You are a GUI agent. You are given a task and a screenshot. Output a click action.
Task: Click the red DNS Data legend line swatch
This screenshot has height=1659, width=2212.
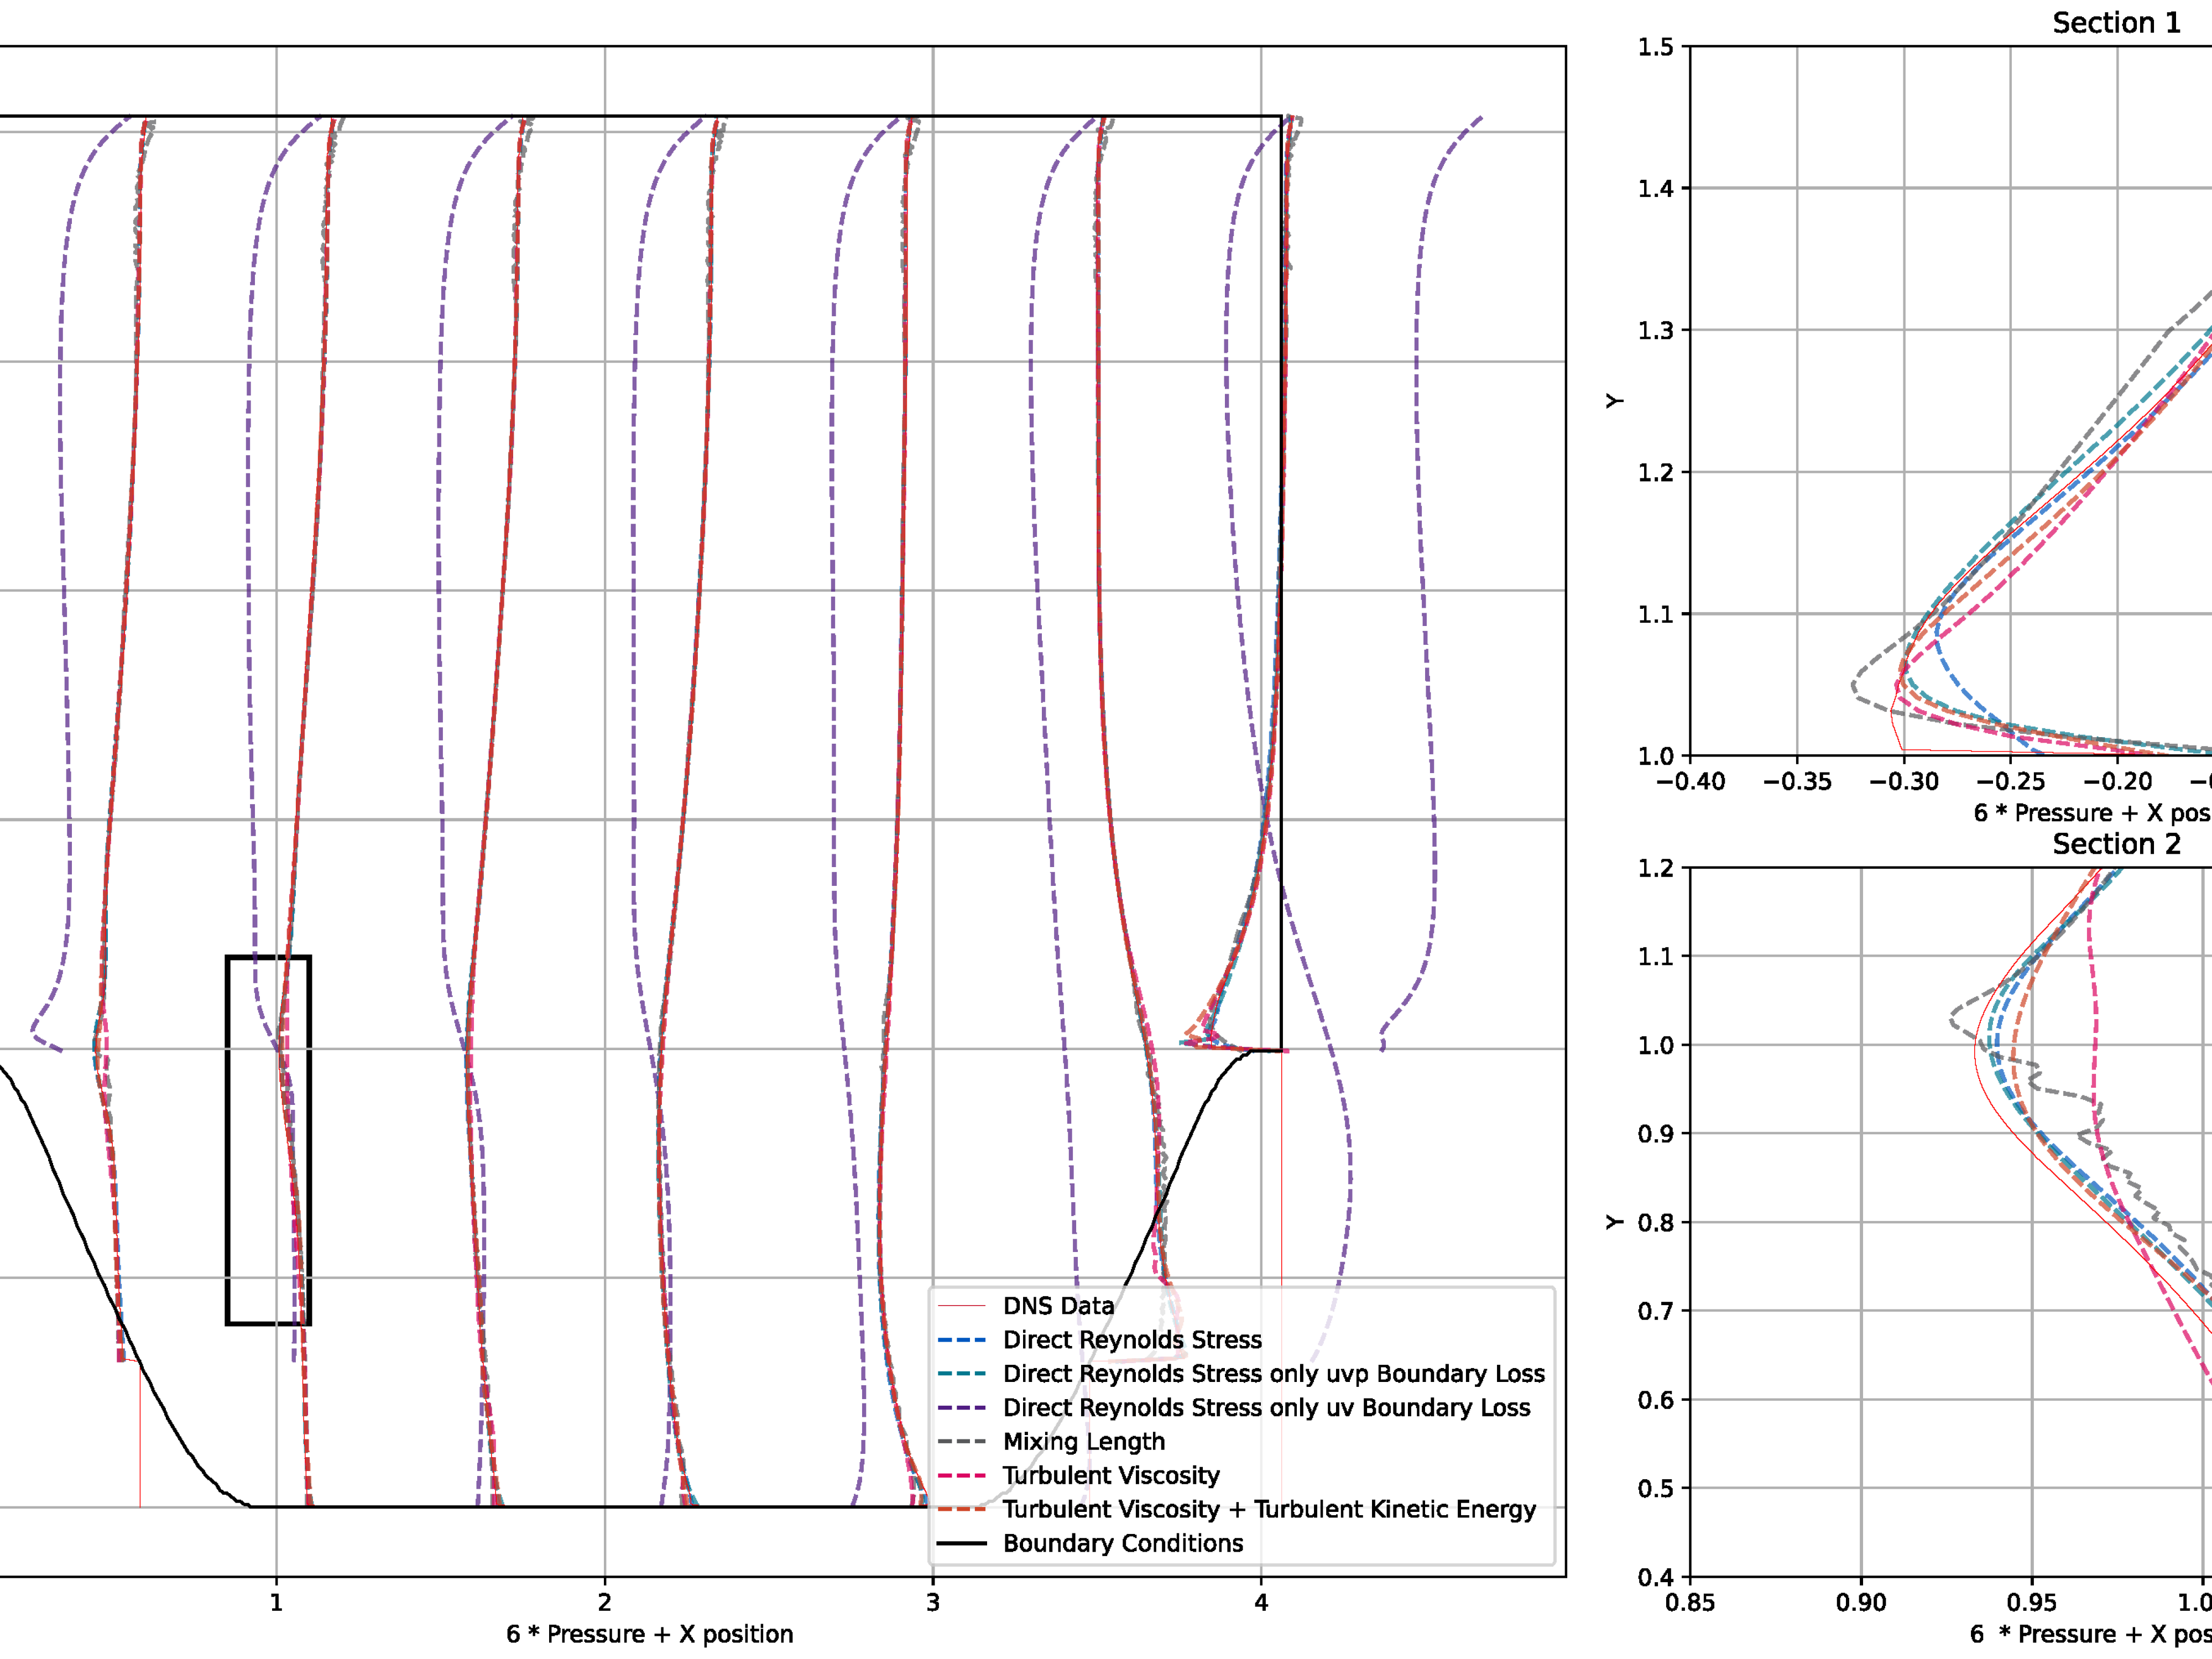[x=962, y=1306]
